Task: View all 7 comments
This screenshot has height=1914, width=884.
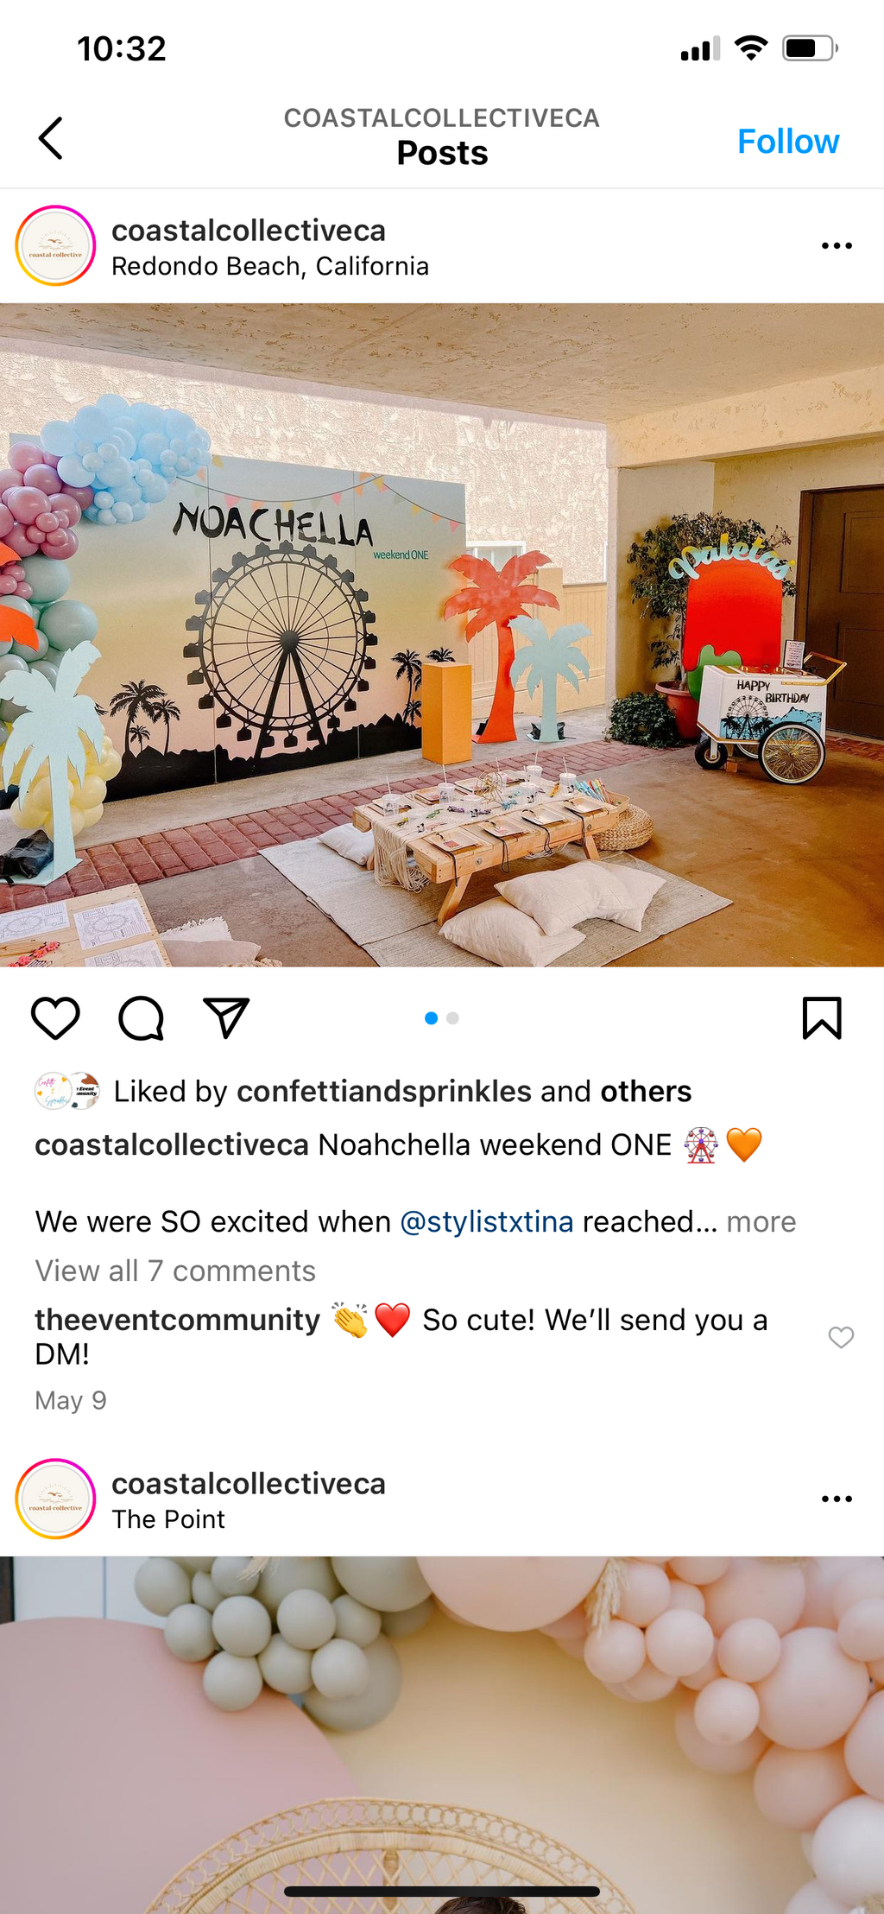Action: (x=175, y=1271)
